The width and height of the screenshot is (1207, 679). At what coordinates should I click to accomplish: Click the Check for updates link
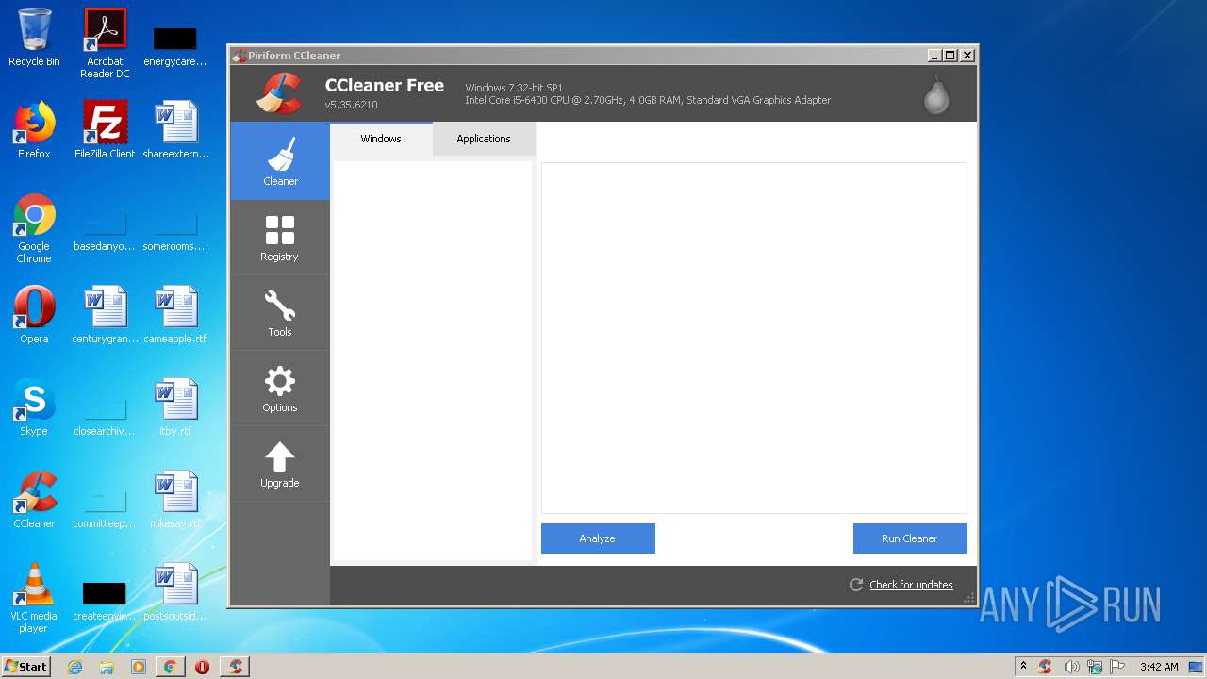(911, 585)
